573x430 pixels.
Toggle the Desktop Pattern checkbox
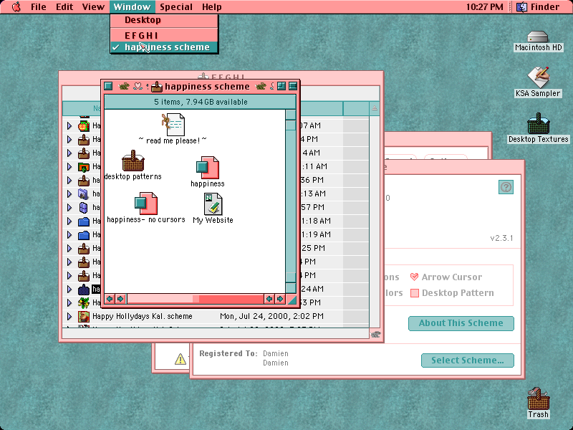[x=415, y=293]
